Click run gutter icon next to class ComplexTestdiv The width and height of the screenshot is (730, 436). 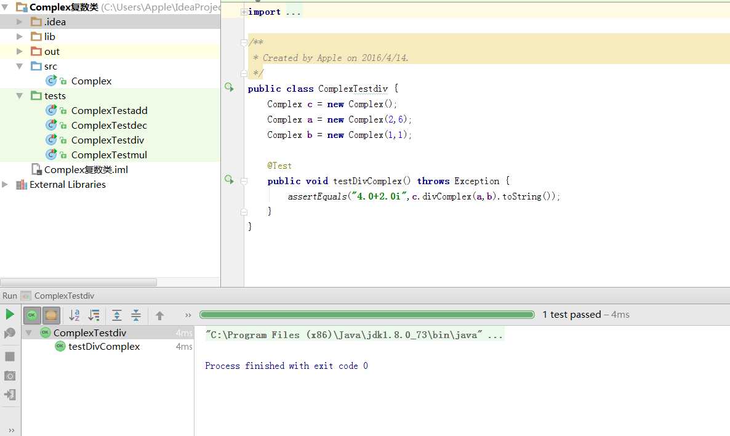[x=229, y=87]
